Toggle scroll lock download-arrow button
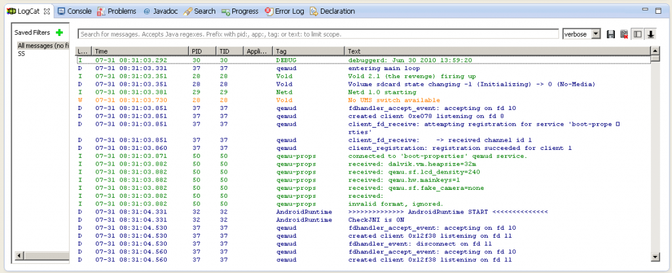Screen dimensions: 672x273 click(x=651, y=34)
